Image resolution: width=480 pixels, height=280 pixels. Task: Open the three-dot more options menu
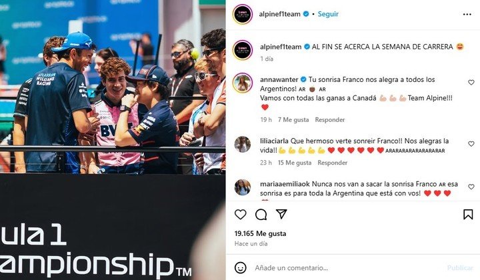pyautogui.click(x=467, y=15)
